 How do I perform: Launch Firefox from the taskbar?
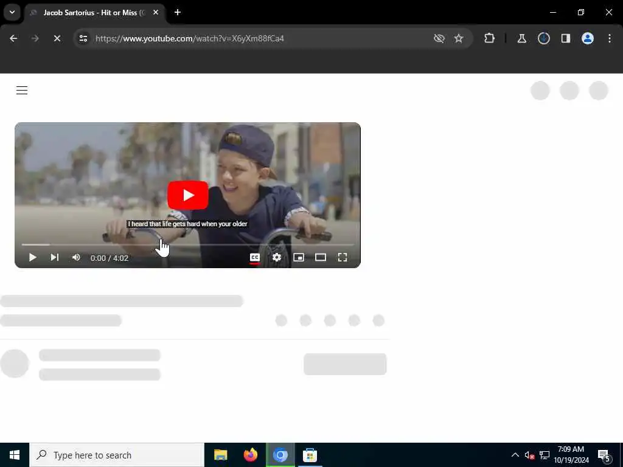(x=250, y=455)
